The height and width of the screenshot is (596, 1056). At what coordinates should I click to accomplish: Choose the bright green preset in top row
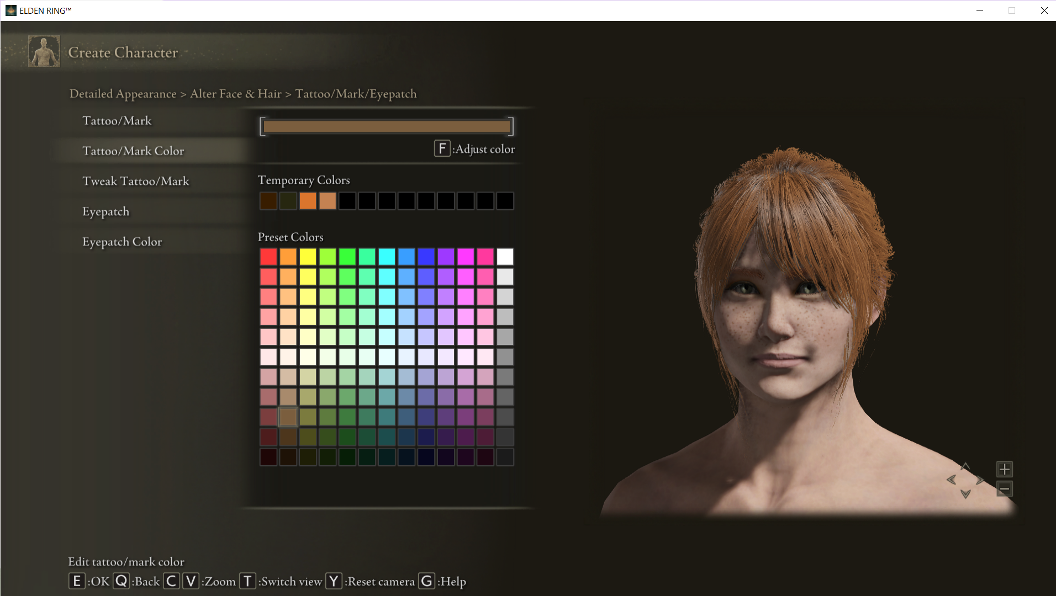tap(347, 257)
